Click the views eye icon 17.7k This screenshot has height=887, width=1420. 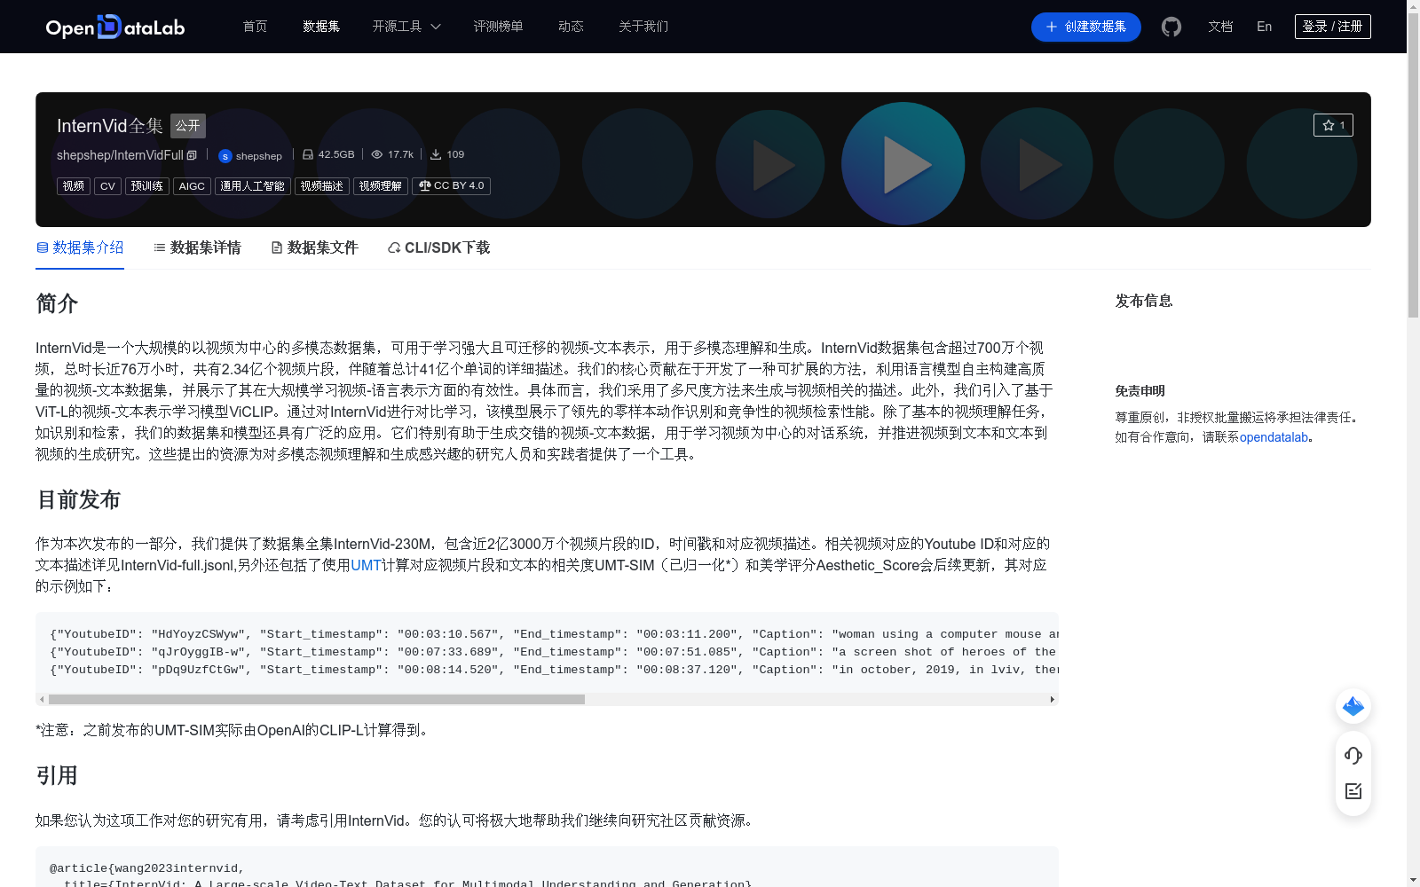[377, 154]
